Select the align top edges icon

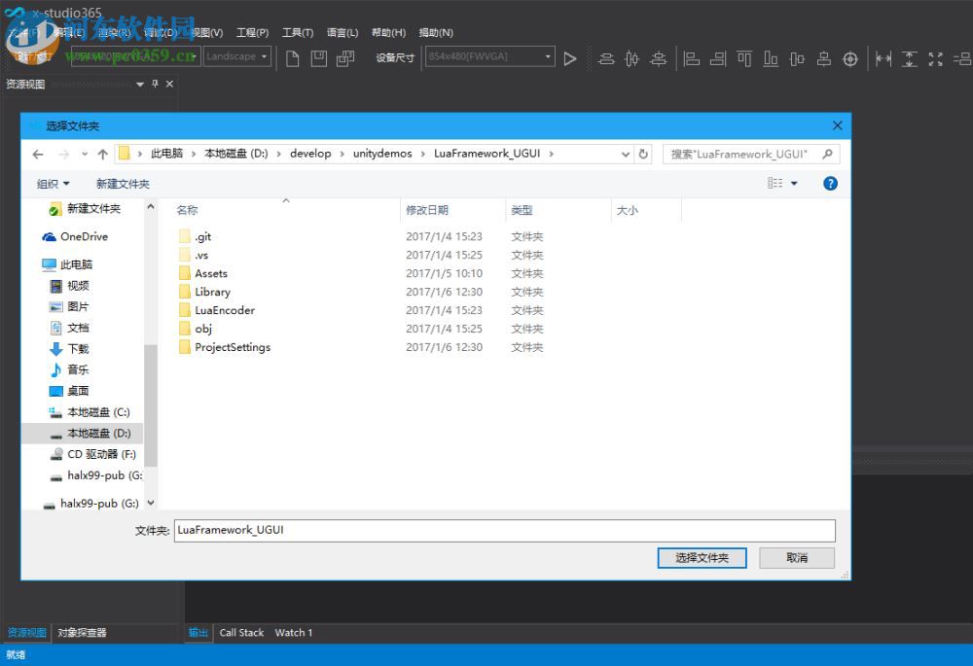745,58
